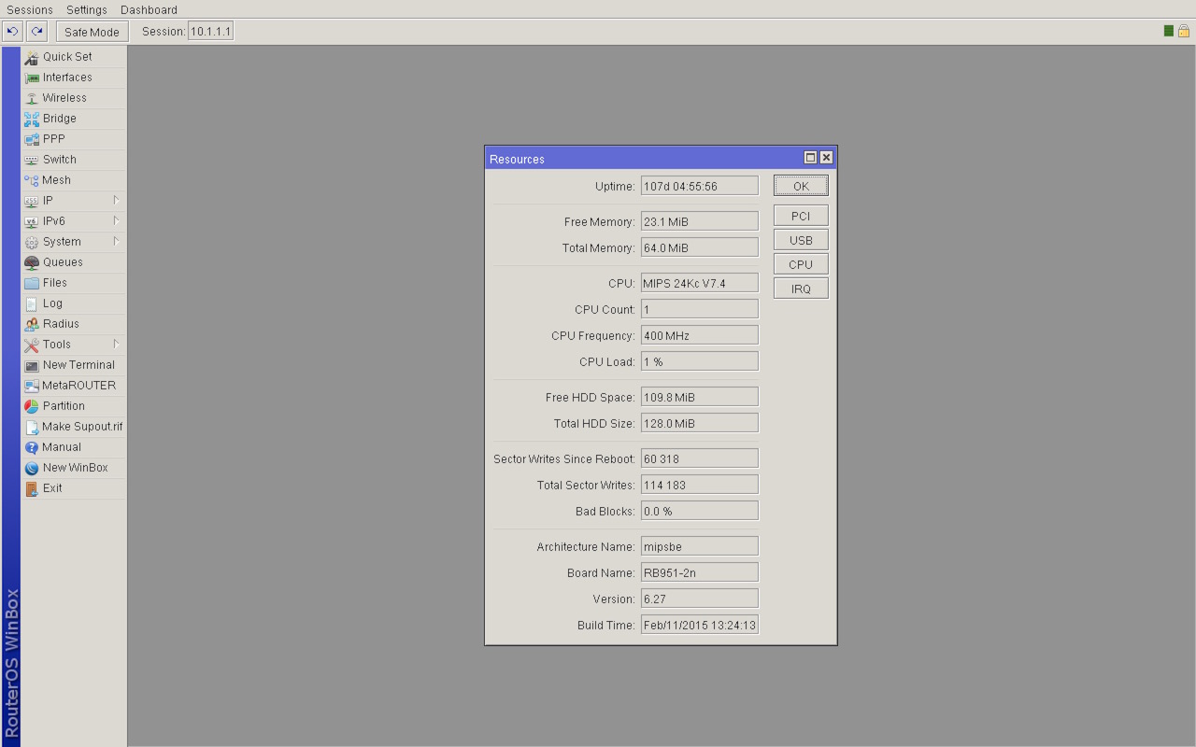Open the Manual help icon
Image resolution: width=1196 pixels, height=747 pixels.
[32, 447]
